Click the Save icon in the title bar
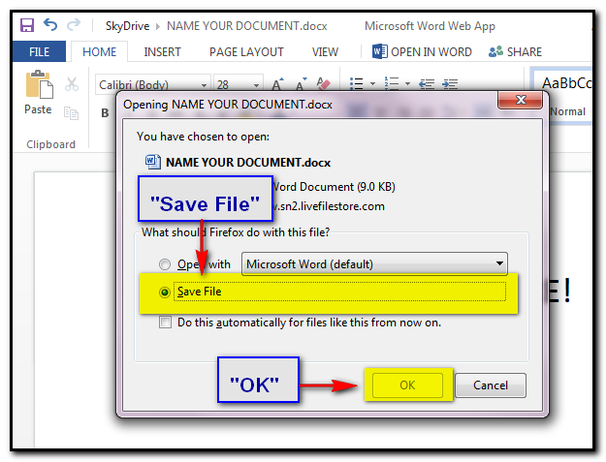Screen dimensions: 606x462 27,25
